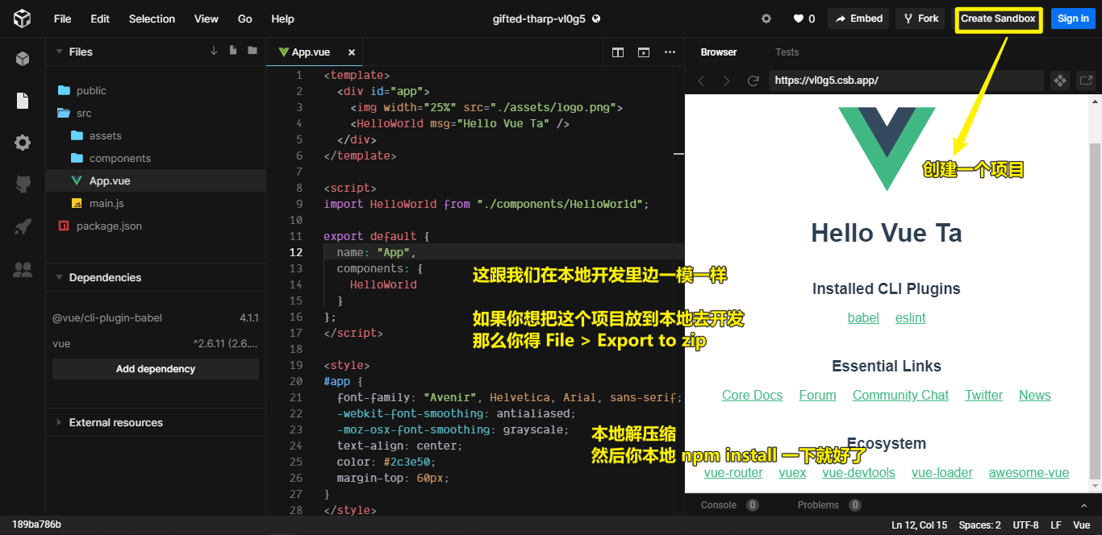Collapse the Dependencies section
The height and width of the screenshot is (535, 1102).
pos(60,277)
